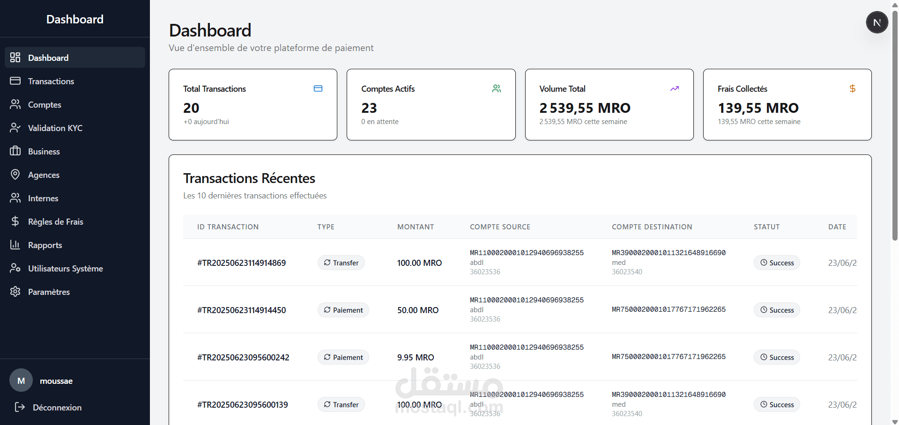Image resolution: width=899 pixels, height=425 pixels.
Task: Click the moussae username in sidebar footer
Action: 56,381
